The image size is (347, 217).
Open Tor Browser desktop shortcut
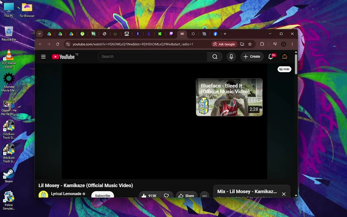pos(27,10)
